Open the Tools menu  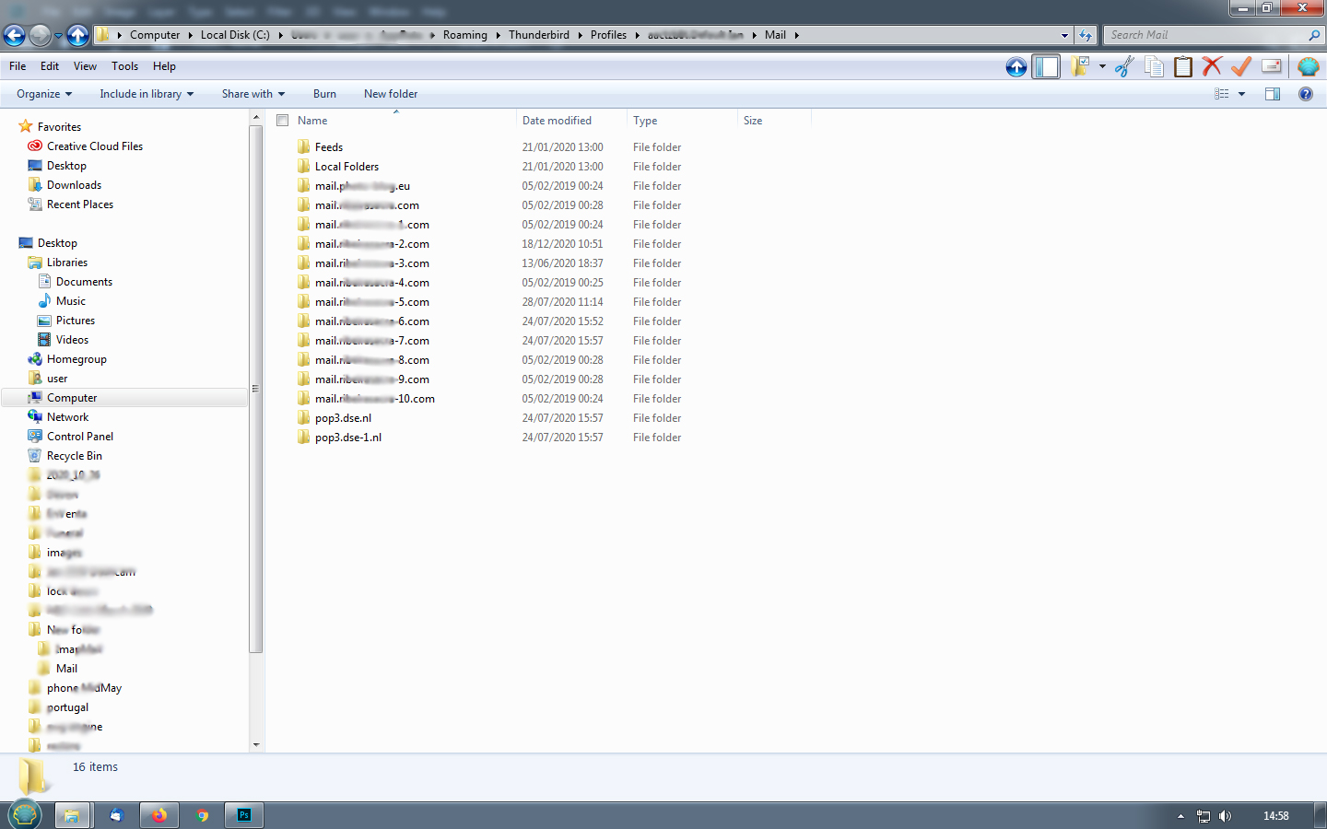[124, 66]
